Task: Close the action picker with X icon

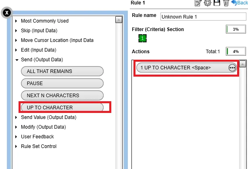Action: pos(6,13)
